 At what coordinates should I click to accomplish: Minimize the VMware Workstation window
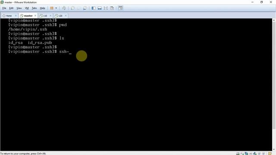[252, 2]
